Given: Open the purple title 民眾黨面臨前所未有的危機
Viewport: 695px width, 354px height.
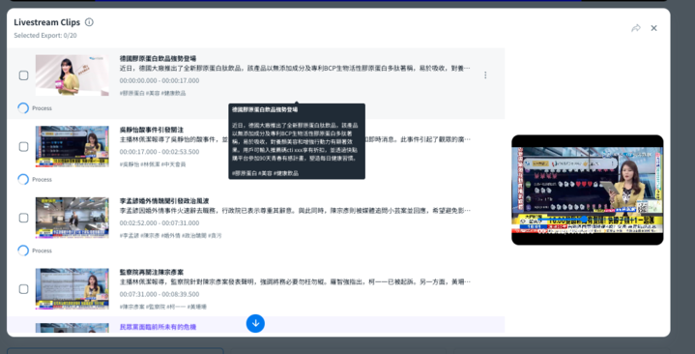Looking at the screenshot, I should tap(158, 327).
